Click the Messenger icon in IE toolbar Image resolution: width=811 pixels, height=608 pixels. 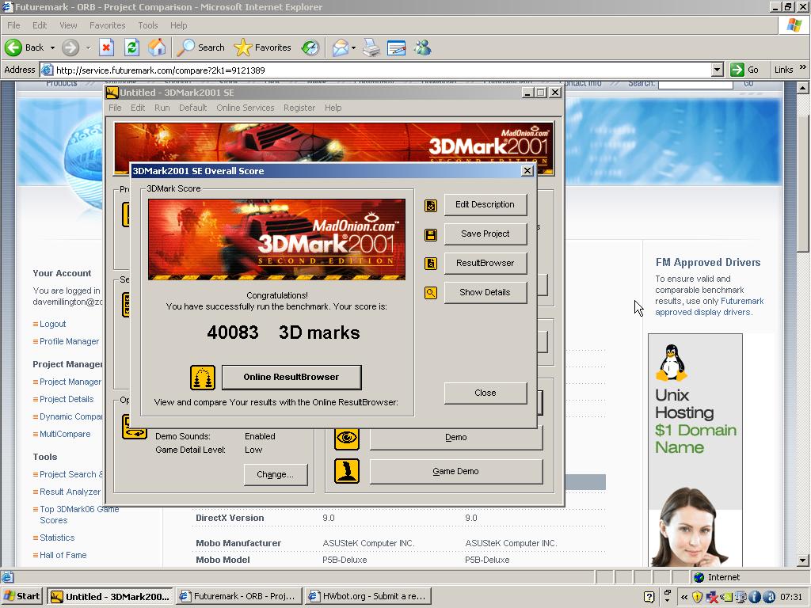(x=423, y=47)
